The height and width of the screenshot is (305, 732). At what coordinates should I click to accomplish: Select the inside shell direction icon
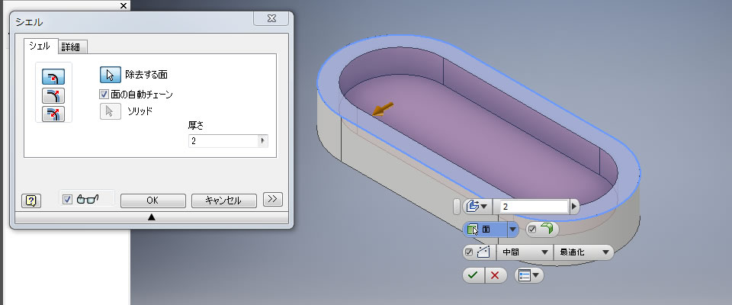[x=53, y=77]
